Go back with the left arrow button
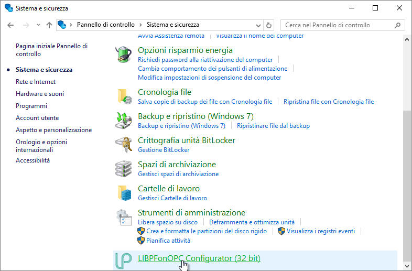This screenshot has width=412, height=271. point(10,25)
